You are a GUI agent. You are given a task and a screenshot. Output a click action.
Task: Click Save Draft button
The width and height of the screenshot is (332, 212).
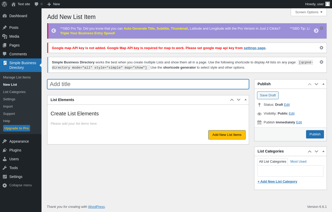tap(268, 95)
